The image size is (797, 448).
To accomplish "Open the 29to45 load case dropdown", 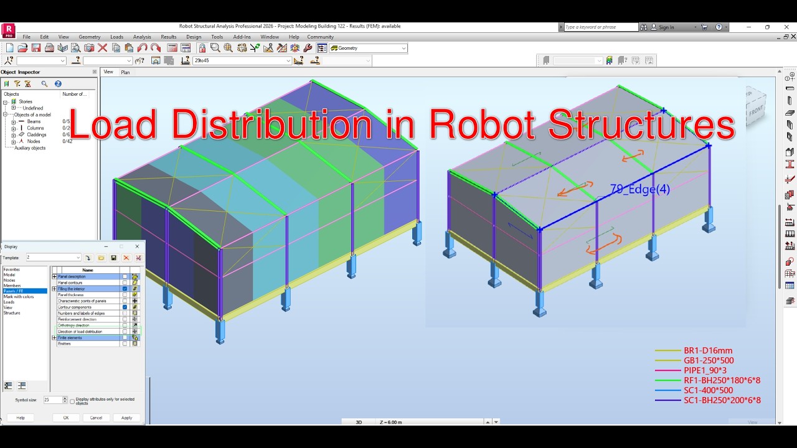I will pyautogui.click(x=288, y=60).
